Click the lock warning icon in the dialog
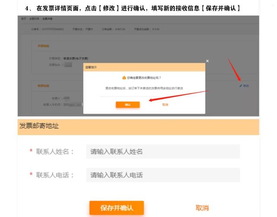277x217 pixels. point(124,78)
